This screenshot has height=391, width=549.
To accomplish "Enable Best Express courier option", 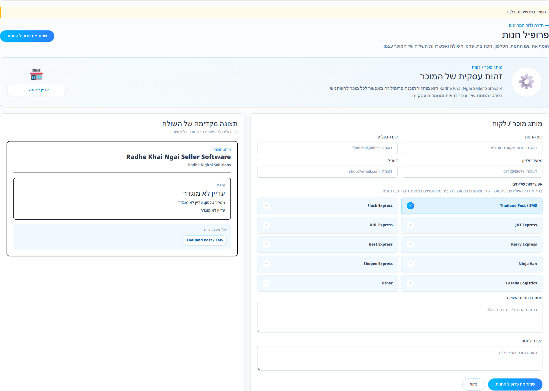I will click(x=327, y=244).
